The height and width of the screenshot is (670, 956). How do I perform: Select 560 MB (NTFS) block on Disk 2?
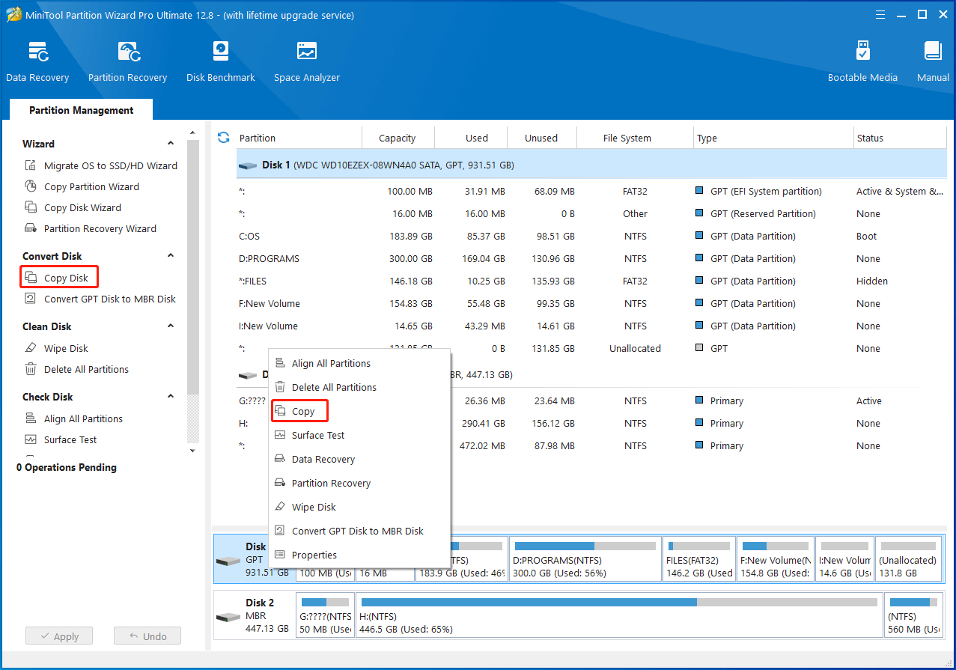[x=913, y=615]
